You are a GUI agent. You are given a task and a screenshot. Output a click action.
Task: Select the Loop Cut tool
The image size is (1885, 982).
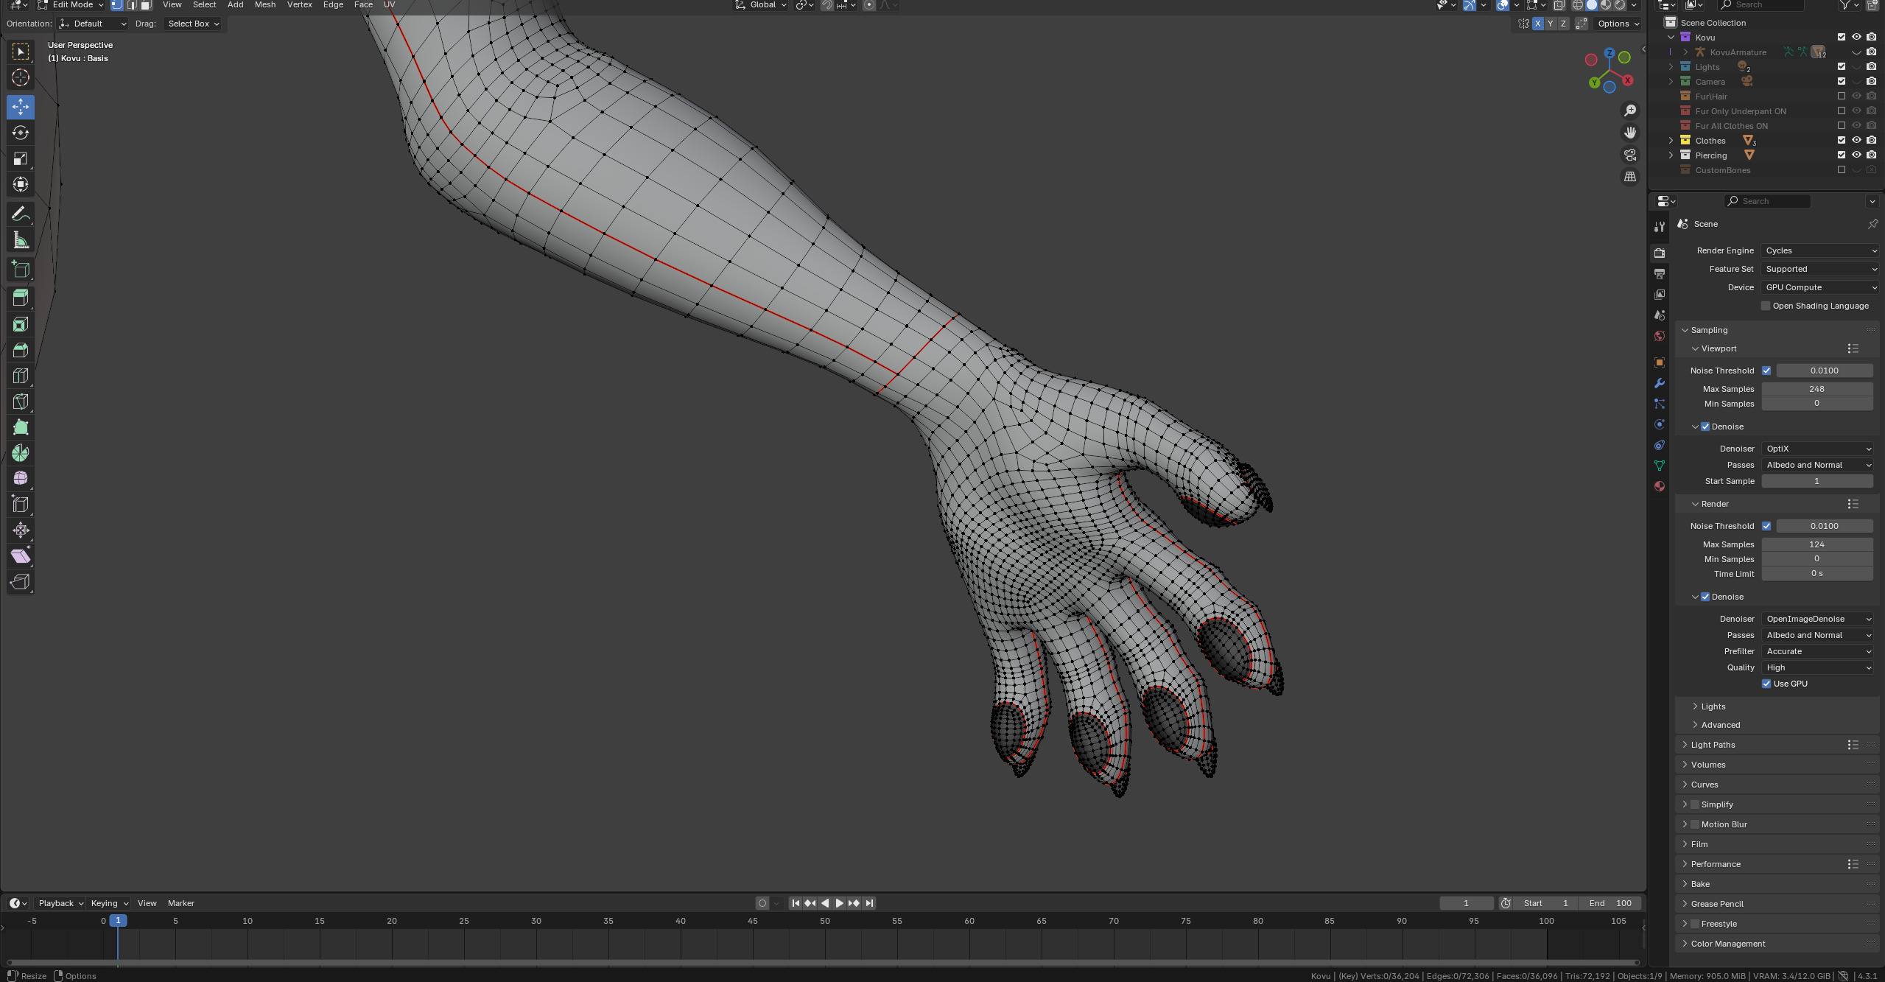[x=21, y=376]
